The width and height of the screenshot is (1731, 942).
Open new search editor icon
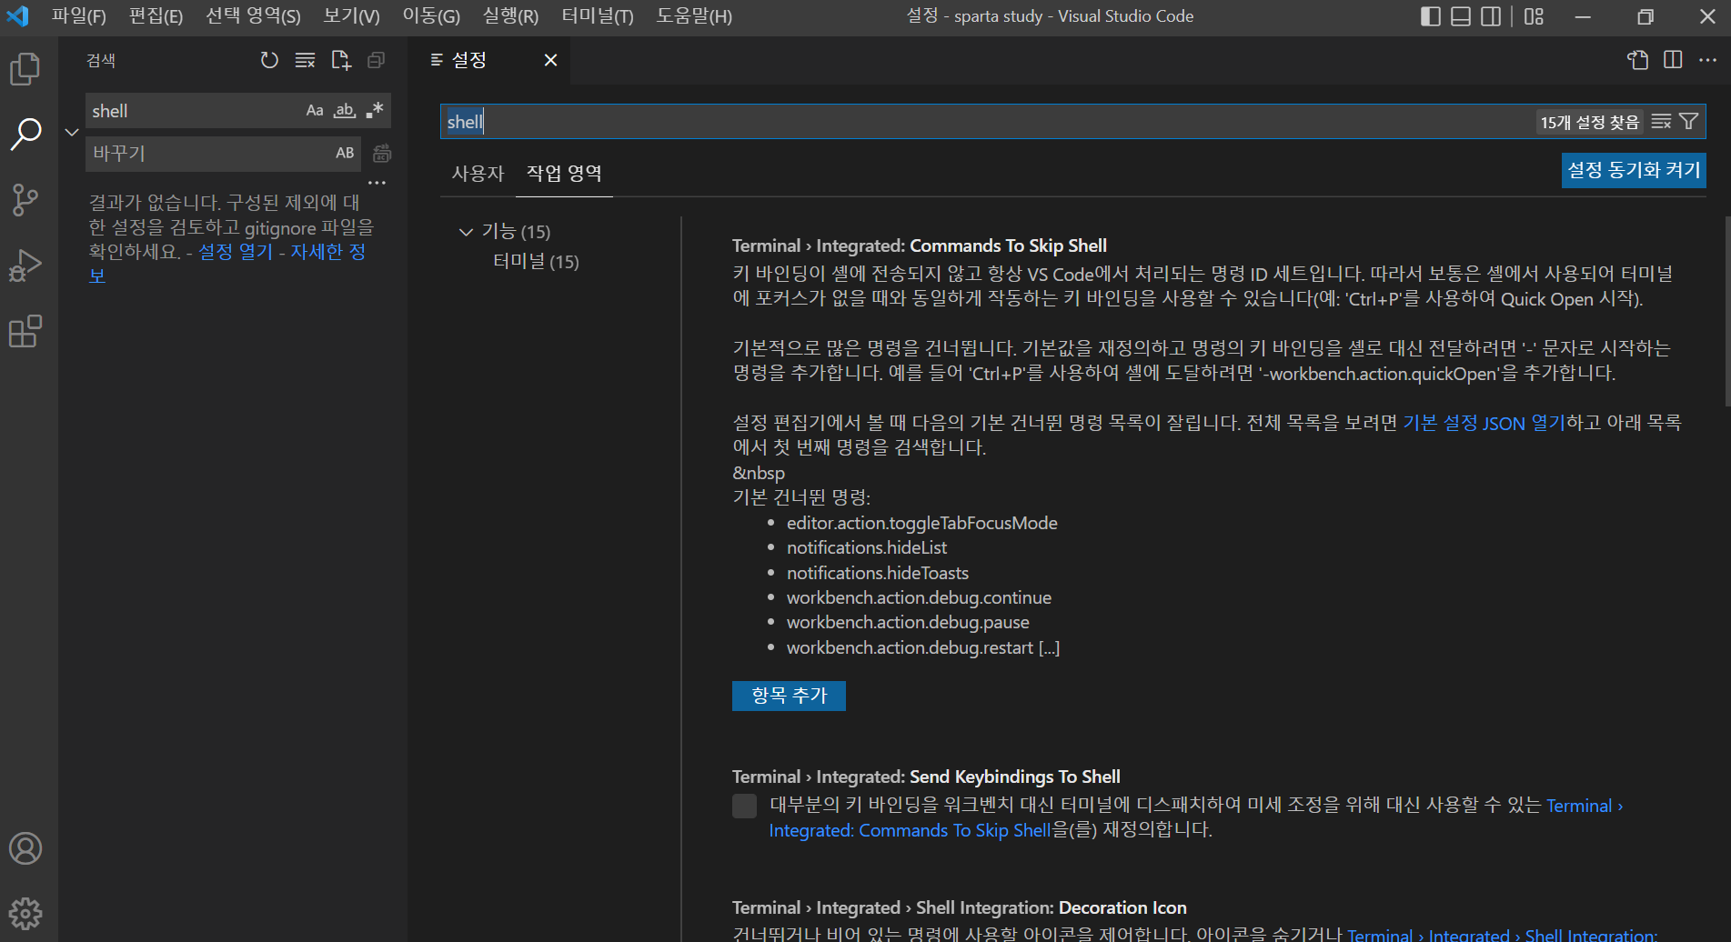341,60
